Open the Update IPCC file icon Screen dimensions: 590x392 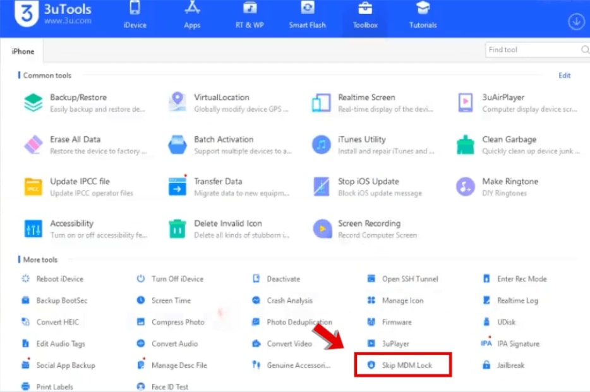click(x=33, y=187)
